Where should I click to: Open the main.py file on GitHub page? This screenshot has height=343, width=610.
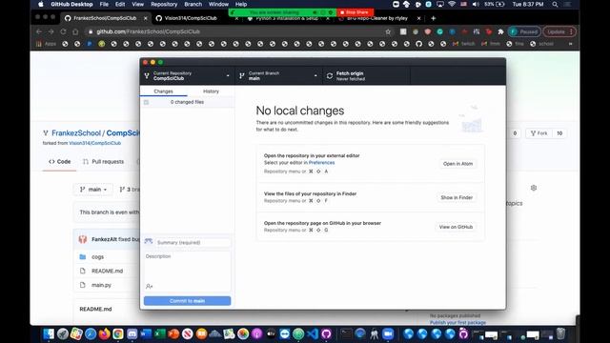101,285
